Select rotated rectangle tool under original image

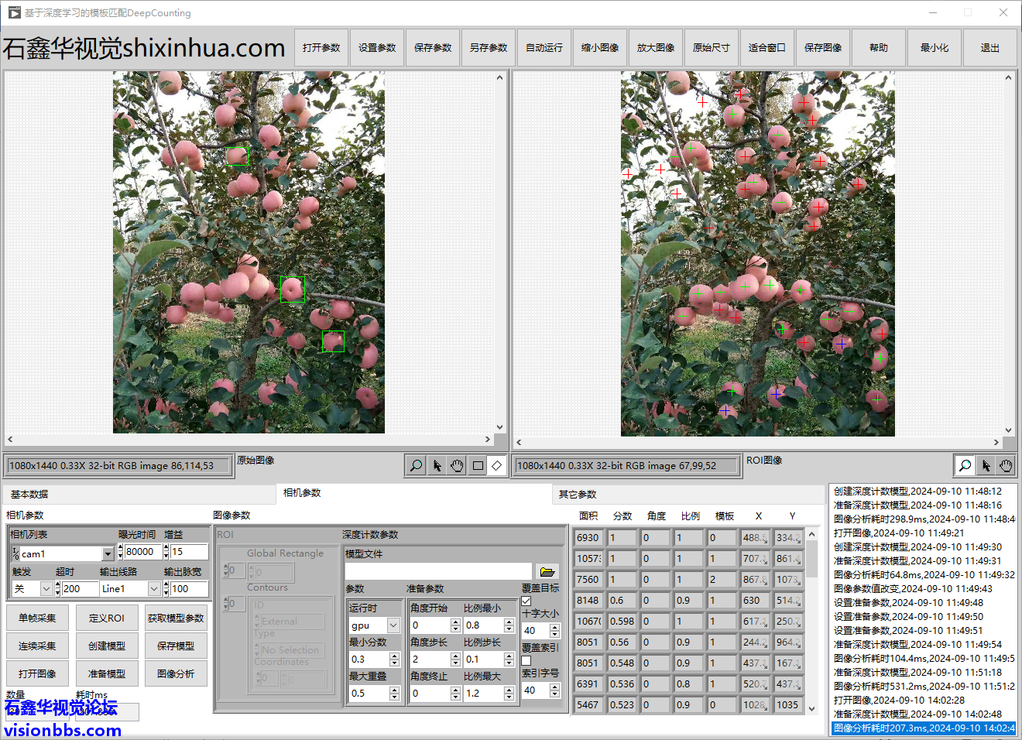point(497,465)
